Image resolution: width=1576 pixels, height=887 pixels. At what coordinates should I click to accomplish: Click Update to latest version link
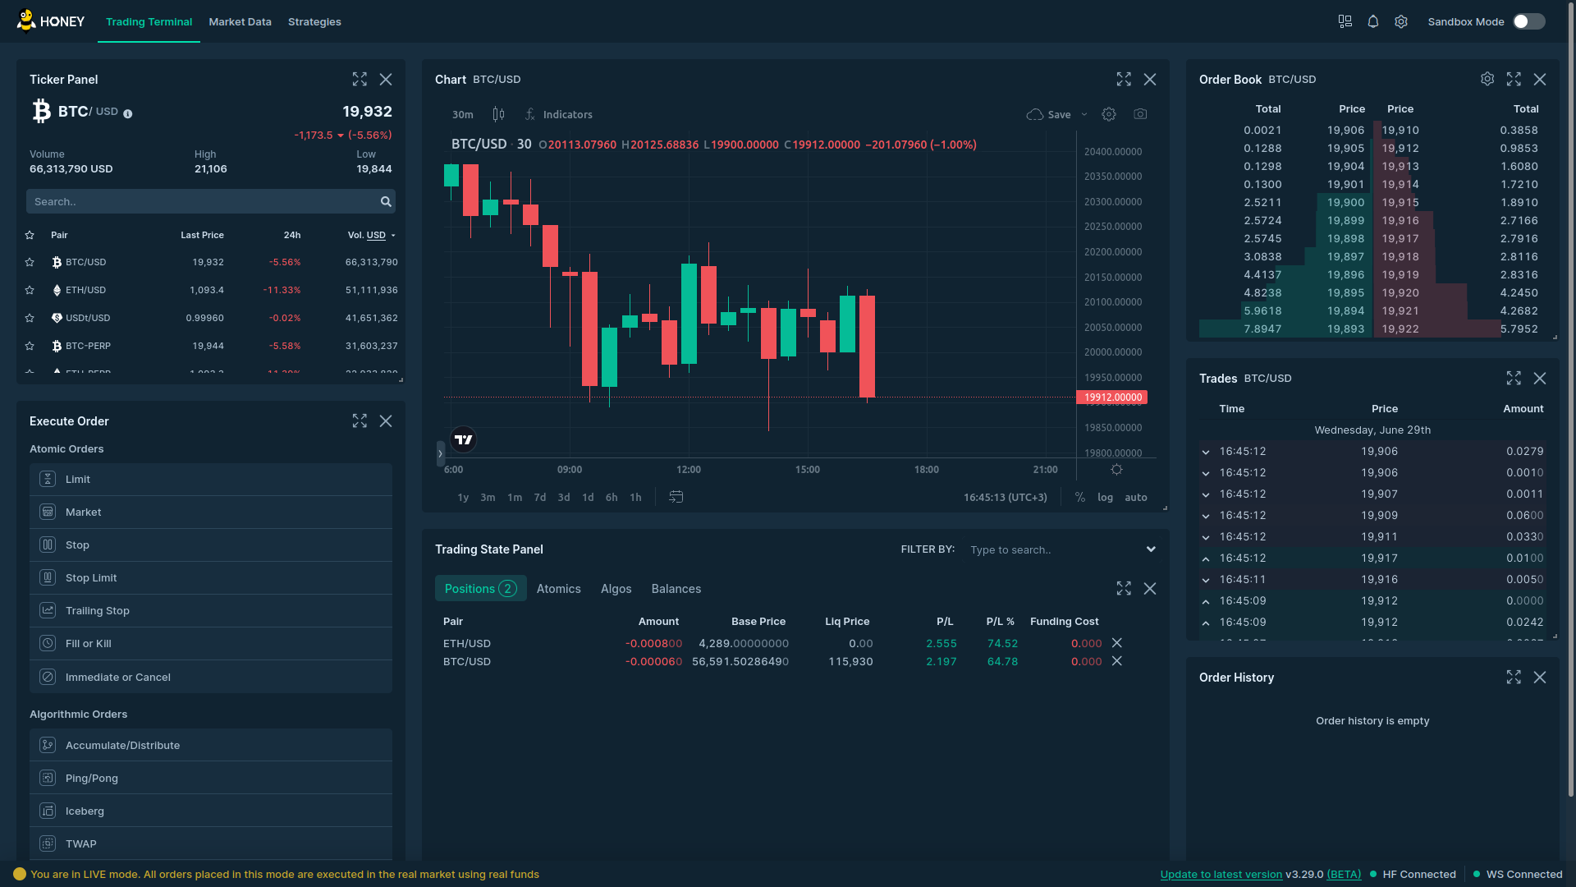click(1221, 874)
